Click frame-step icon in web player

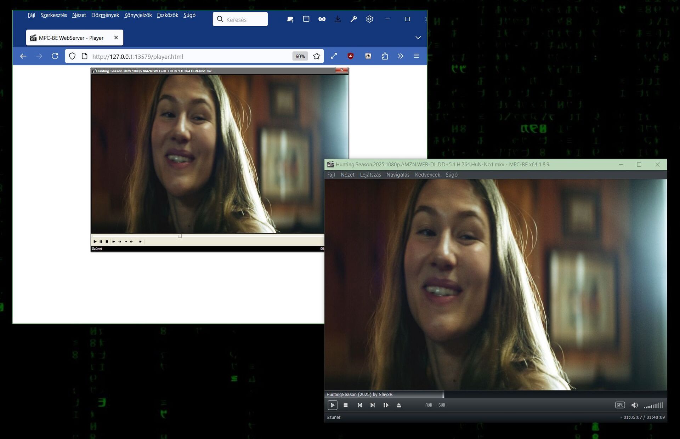point(140,241)
